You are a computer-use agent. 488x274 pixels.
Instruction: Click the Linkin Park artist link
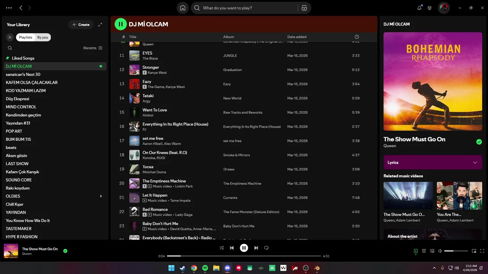coord(184,186)
